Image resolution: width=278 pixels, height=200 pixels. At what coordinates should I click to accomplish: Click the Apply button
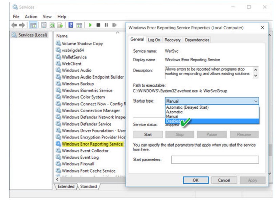[x=253, y=180]
